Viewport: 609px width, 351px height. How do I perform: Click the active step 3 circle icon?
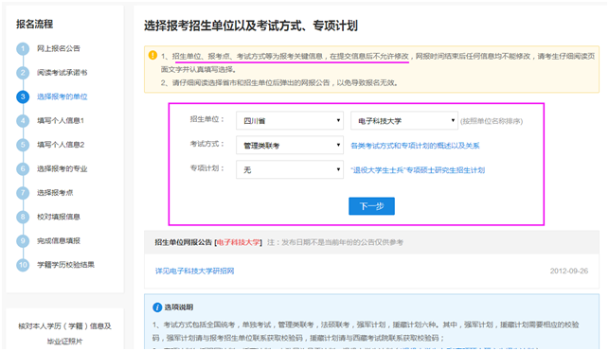pos(23,97)
